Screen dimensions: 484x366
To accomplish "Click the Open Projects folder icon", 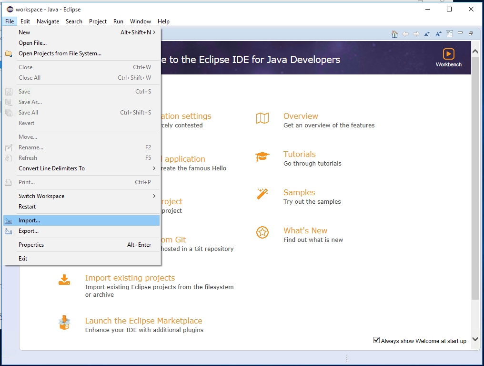I will pos(8,53).
